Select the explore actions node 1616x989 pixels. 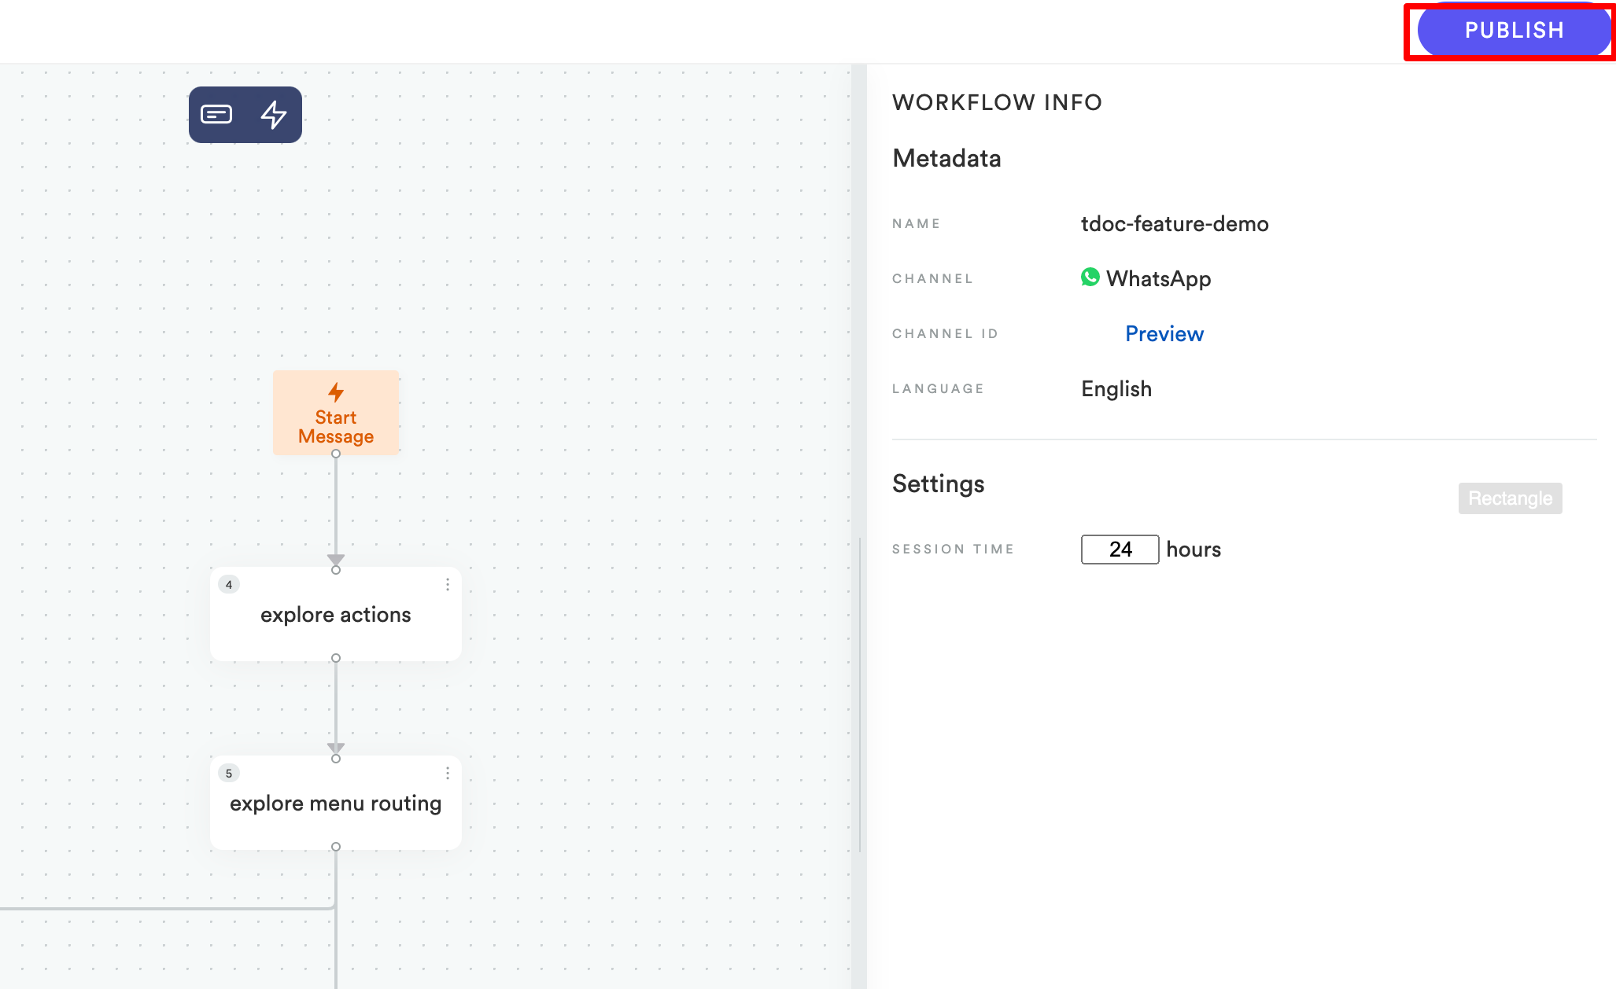336,615
